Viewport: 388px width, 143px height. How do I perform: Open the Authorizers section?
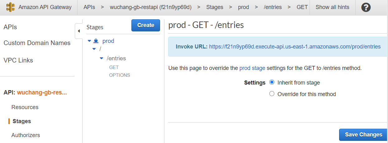(26, 135)
